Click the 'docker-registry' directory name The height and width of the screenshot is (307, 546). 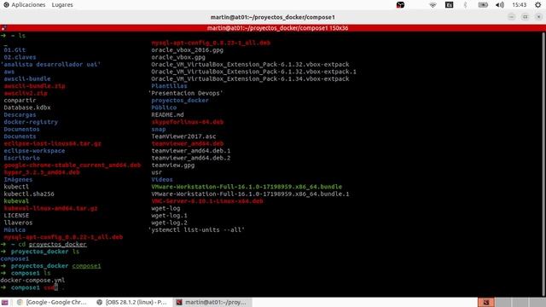[31, 122]
